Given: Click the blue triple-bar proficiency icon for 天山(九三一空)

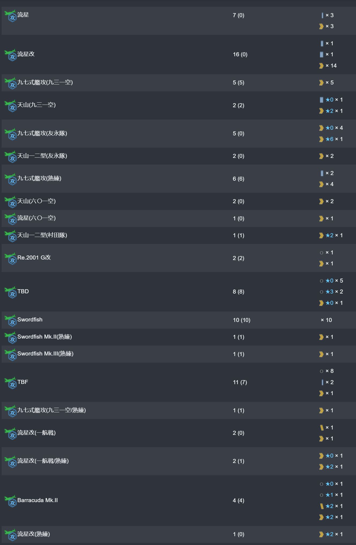Looking at the screenshot, I should pyautogui.click(x=321, y=100).
